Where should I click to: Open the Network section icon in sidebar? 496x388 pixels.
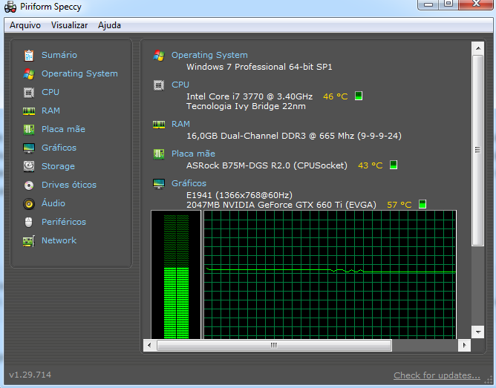click(29, 240)
